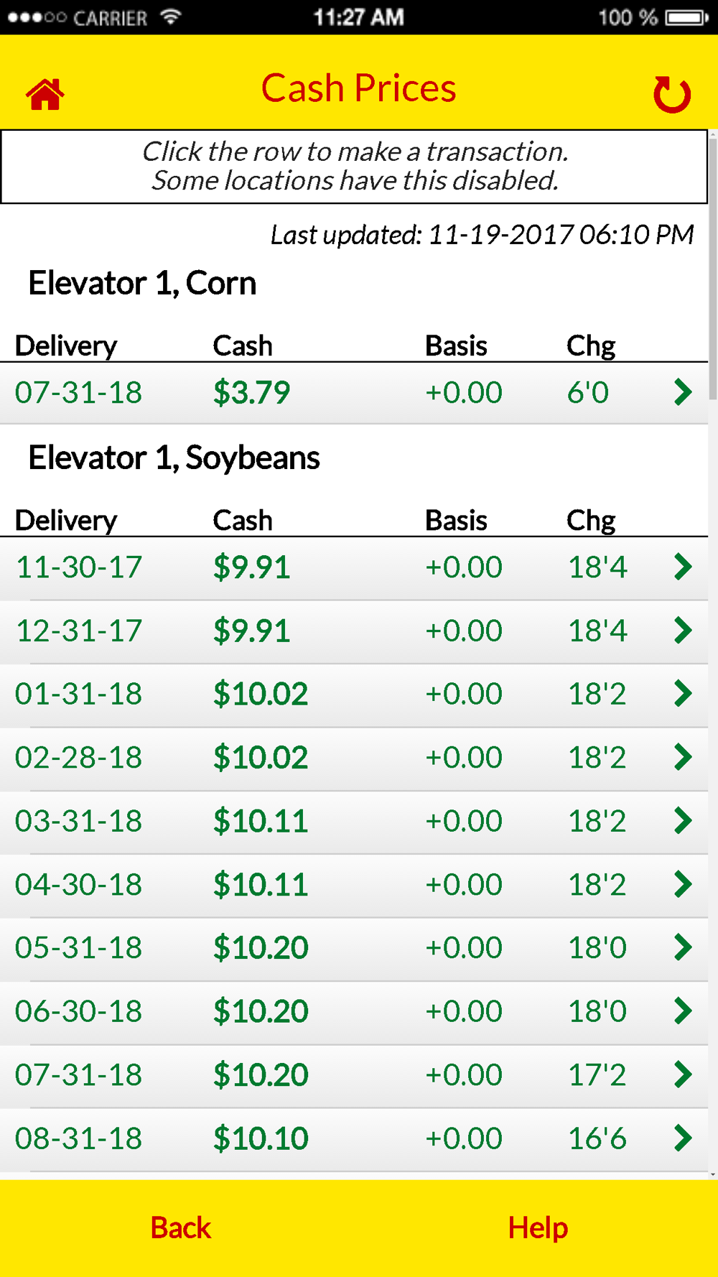Select the $10.02 price for 02-28-18

click(261, 758)
